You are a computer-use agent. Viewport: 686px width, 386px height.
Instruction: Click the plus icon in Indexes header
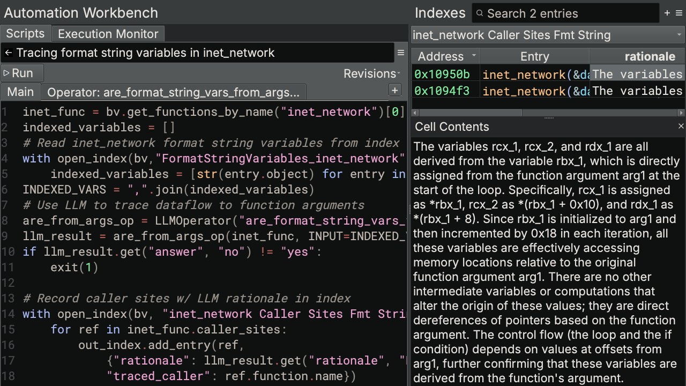(667, 13)
